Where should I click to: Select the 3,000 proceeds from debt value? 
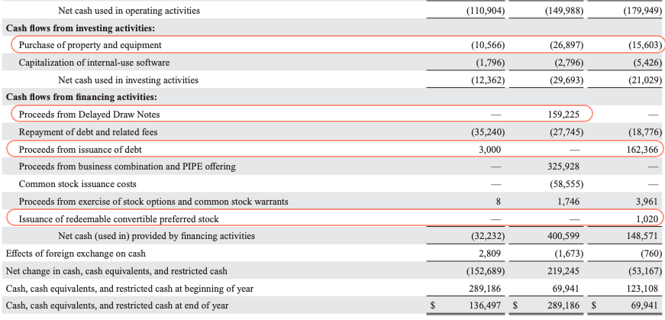[489, 149]
